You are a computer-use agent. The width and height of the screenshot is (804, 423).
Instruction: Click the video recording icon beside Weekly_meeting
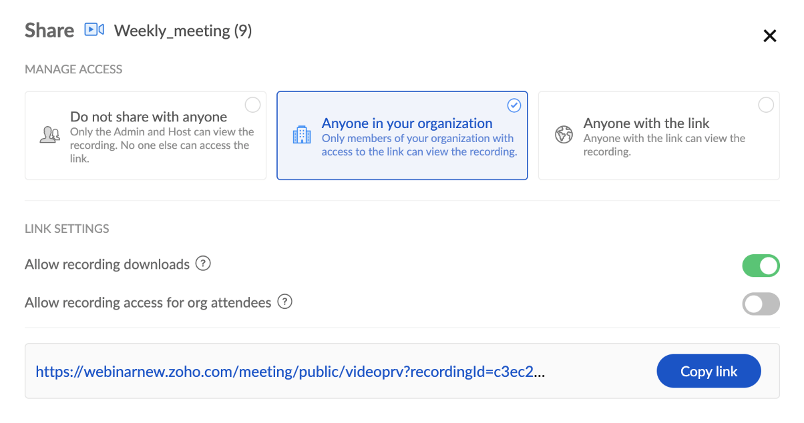(x=94, y=30)
